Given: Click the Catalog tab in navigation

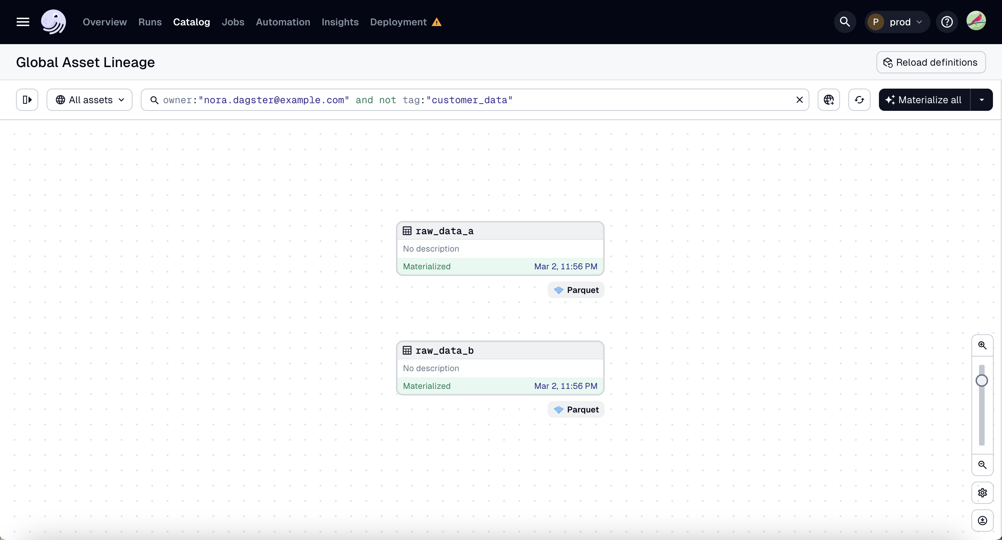Looking at the screenshot, I should (192, 22).
